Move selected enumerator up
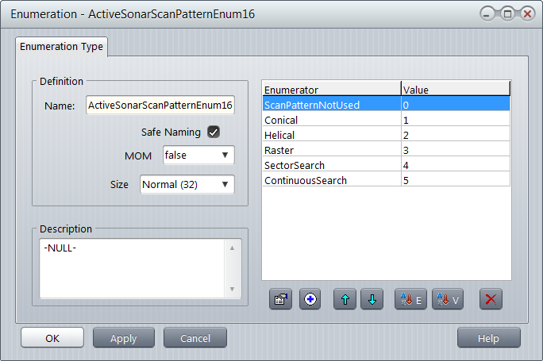Viewport: 543px width, 361px height. [x=345, y=300]
